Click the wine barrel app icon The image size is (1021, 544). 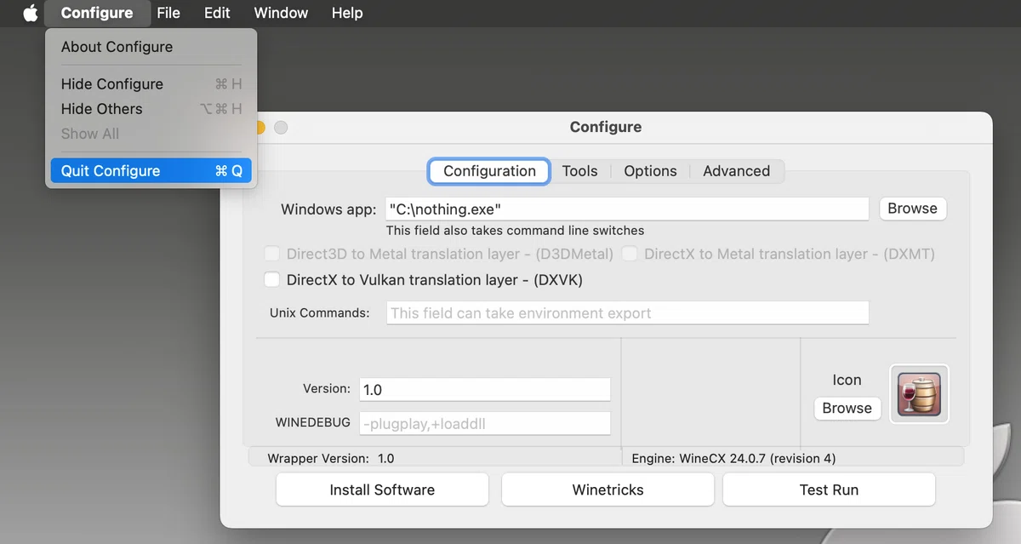click(919, 394)
